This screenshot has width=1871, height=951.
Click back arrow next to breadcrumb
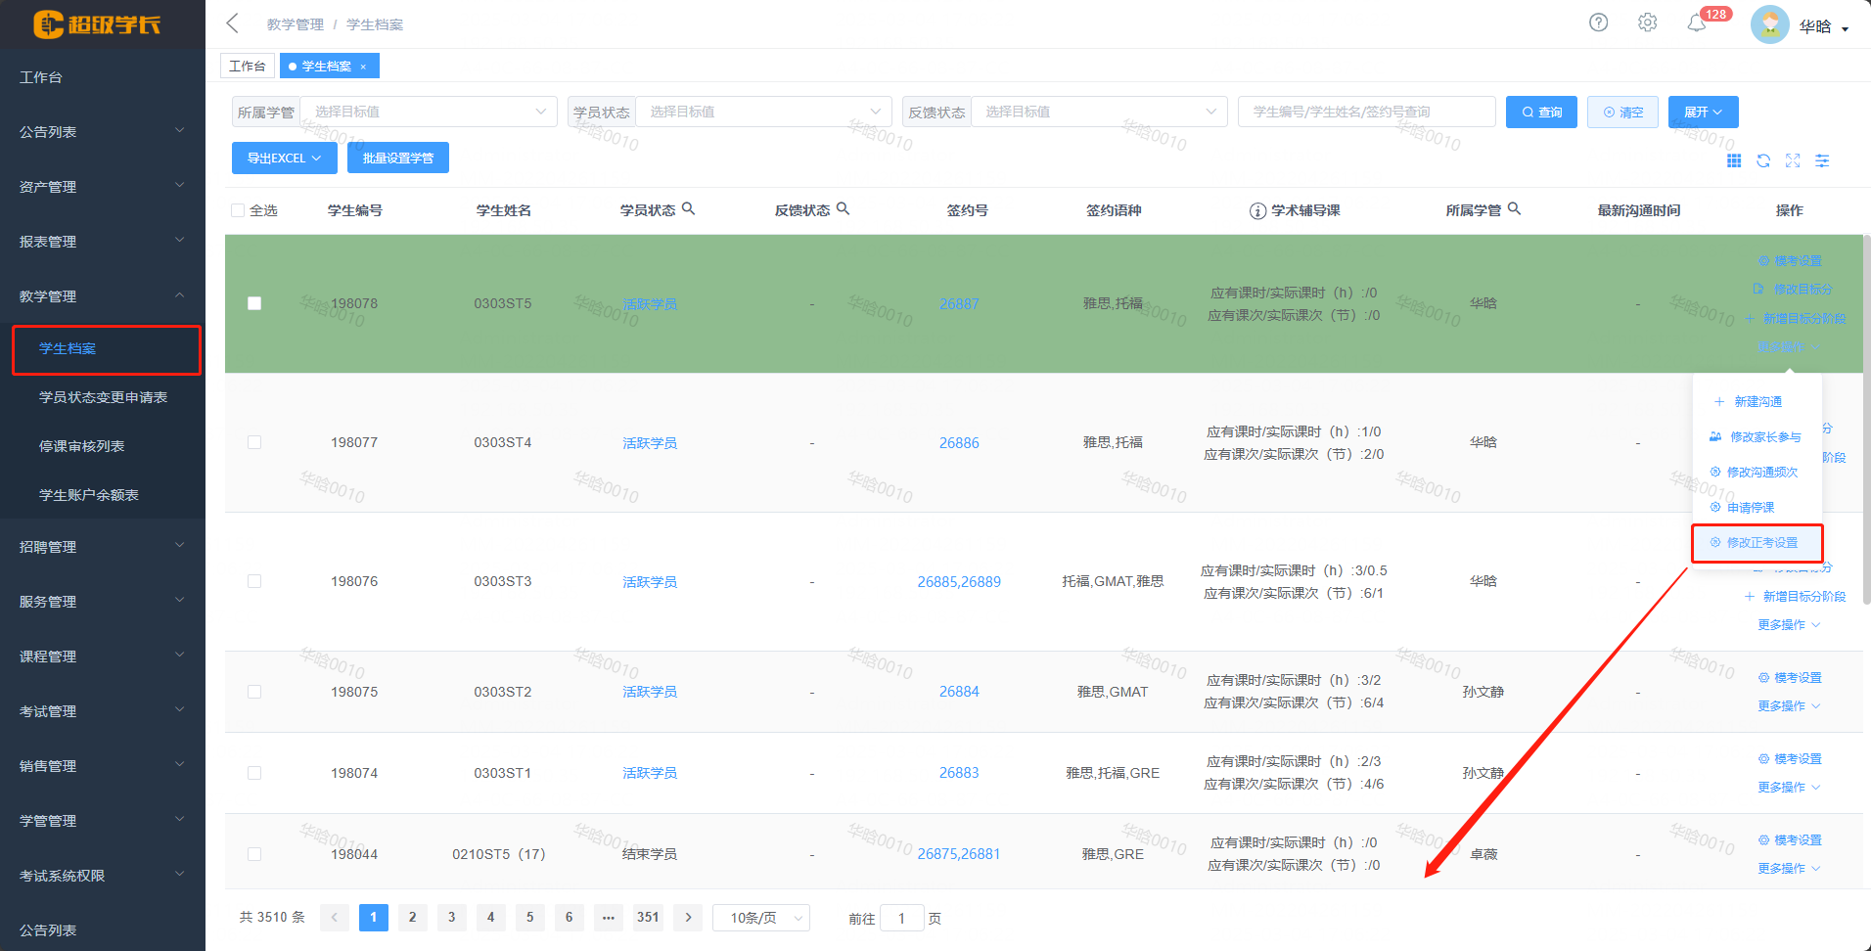pyautogui.click(x=233, y=23)
